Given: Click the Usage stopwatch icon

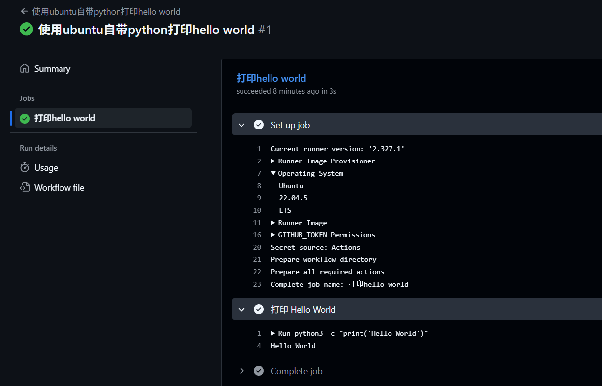Looking at the screenshot, I should pos(25,168).
